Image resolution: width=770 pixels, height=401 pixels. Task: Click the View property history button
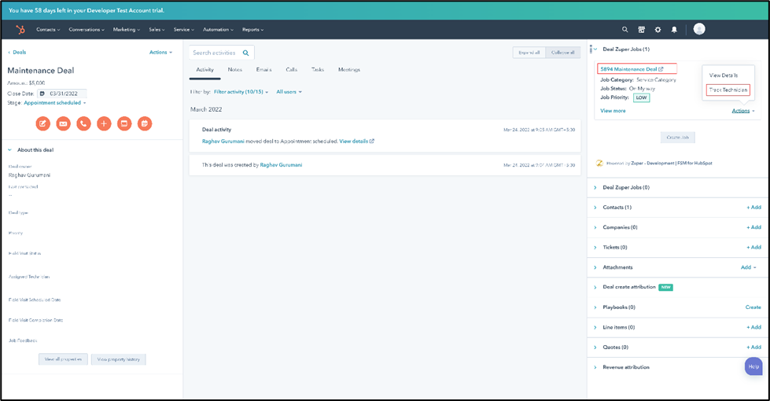pos(118,359)
